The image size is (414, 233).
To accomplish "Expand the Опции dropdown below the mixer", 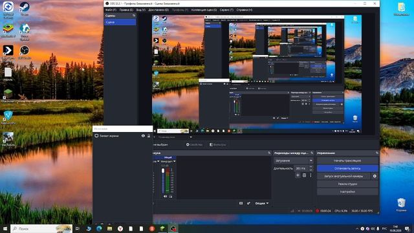I will (x=261, y=203).
